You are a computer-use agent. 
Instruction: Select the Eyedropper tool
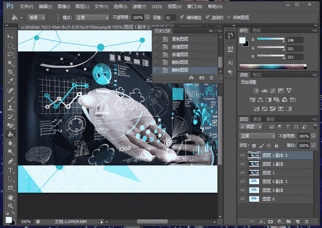click(x=10, y=81)
